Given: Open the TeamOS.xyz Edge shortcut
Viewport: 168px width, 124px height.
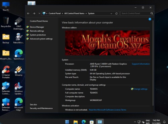Looking at the screenshot, I should point(18,54).
